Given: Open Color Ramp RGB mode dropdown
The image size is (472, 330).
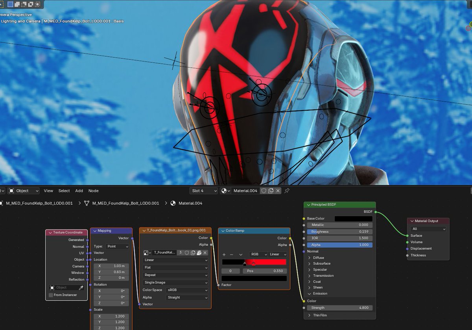Looking at the screenshot, I should (258, 254).
